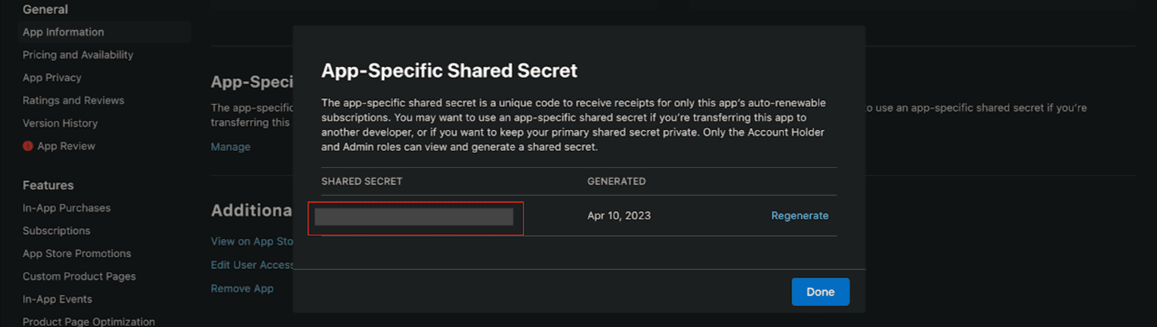Select Custom Product Pages

79,276
